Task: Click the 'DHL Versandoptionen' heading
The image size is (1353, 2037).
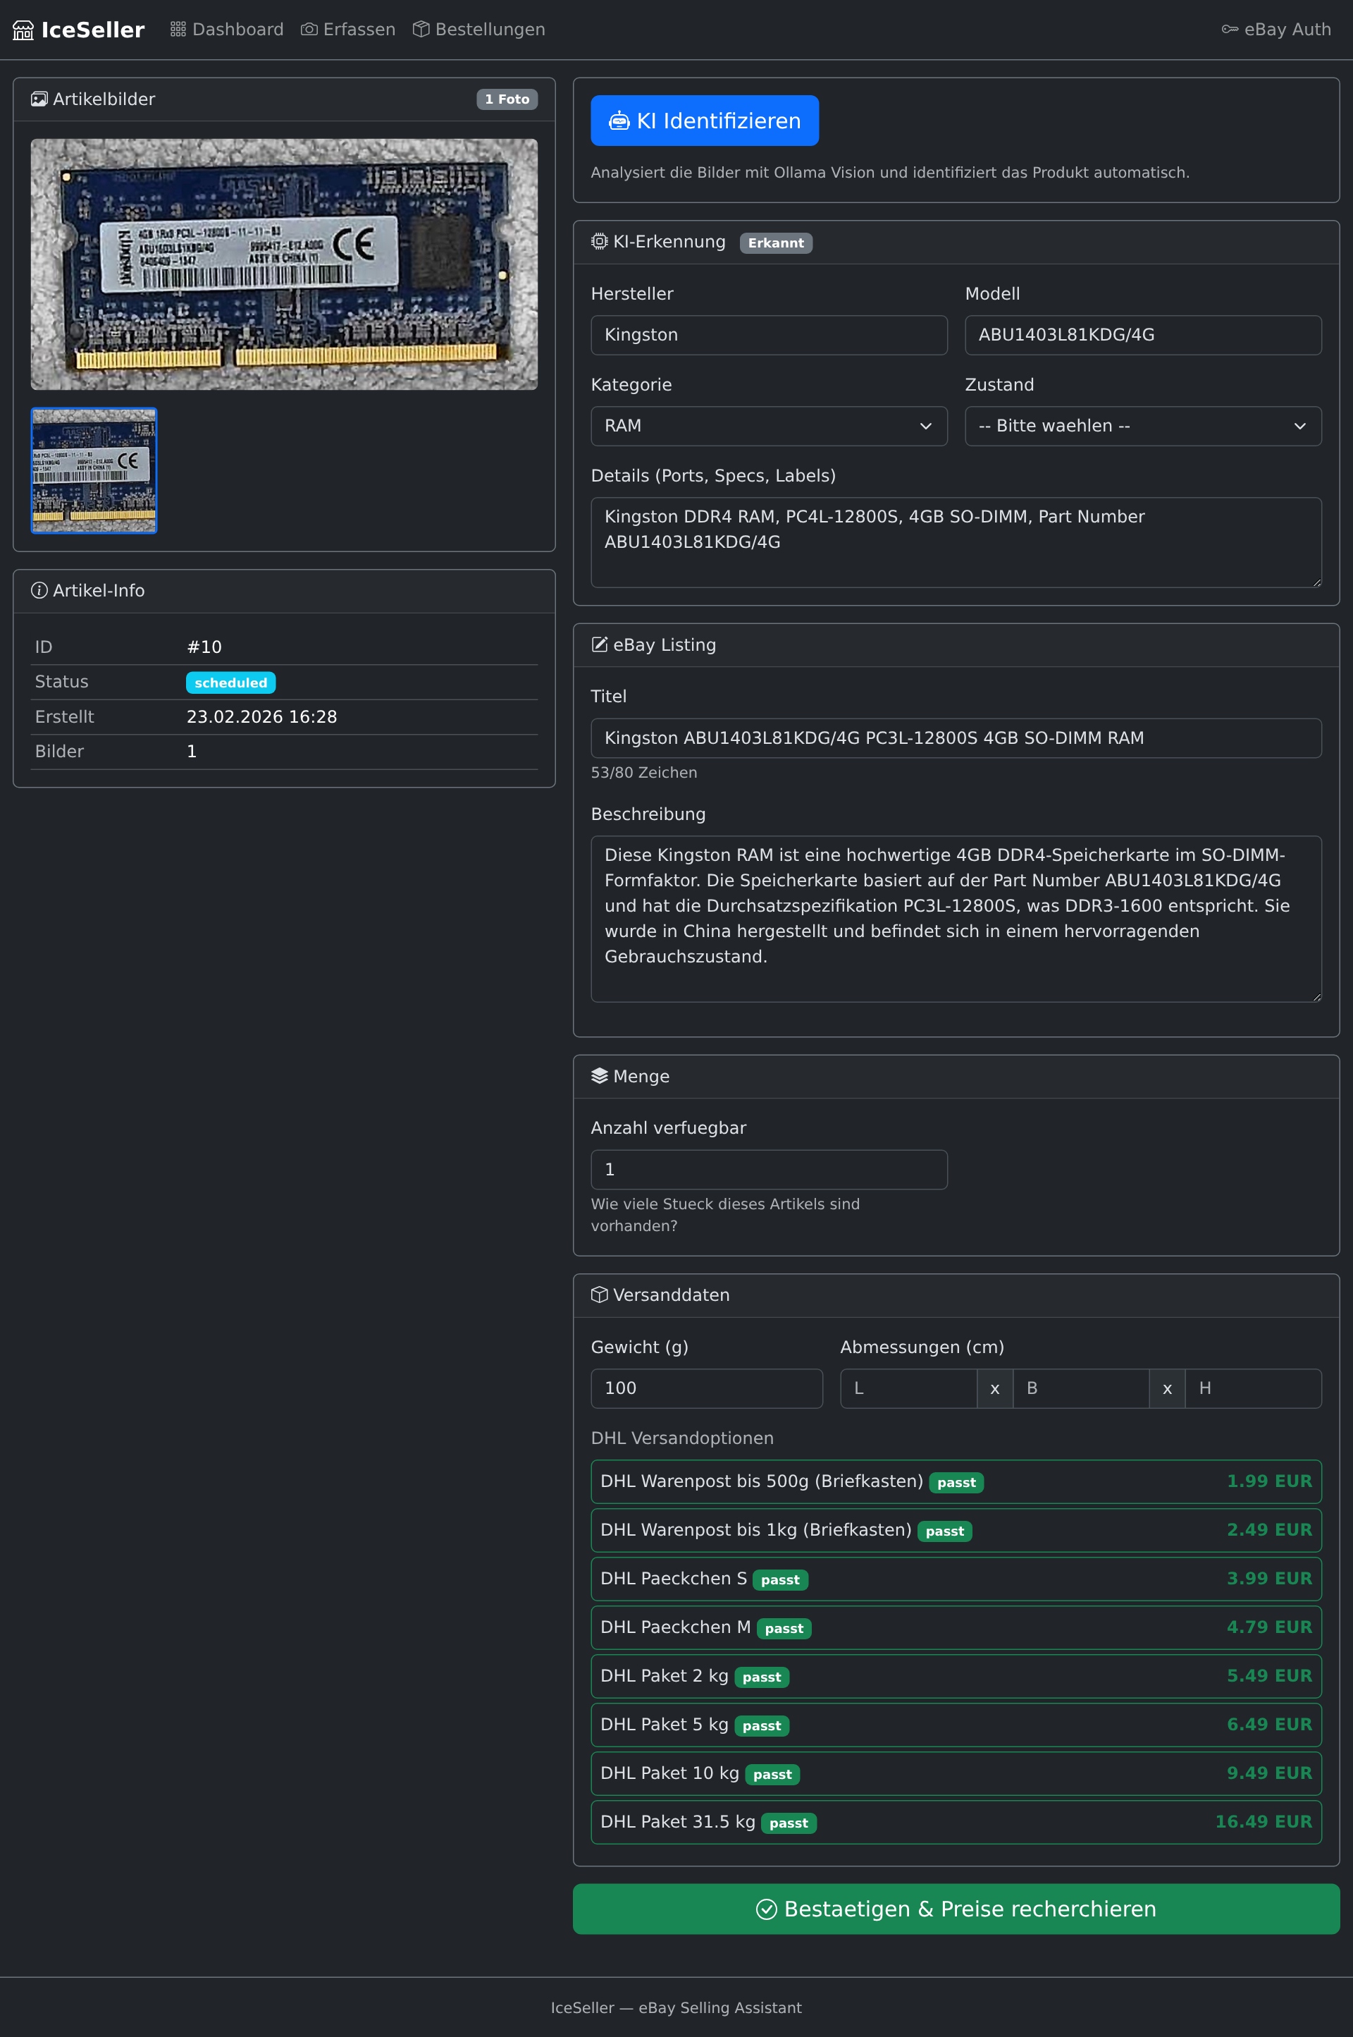Action: pos(681,1438)
